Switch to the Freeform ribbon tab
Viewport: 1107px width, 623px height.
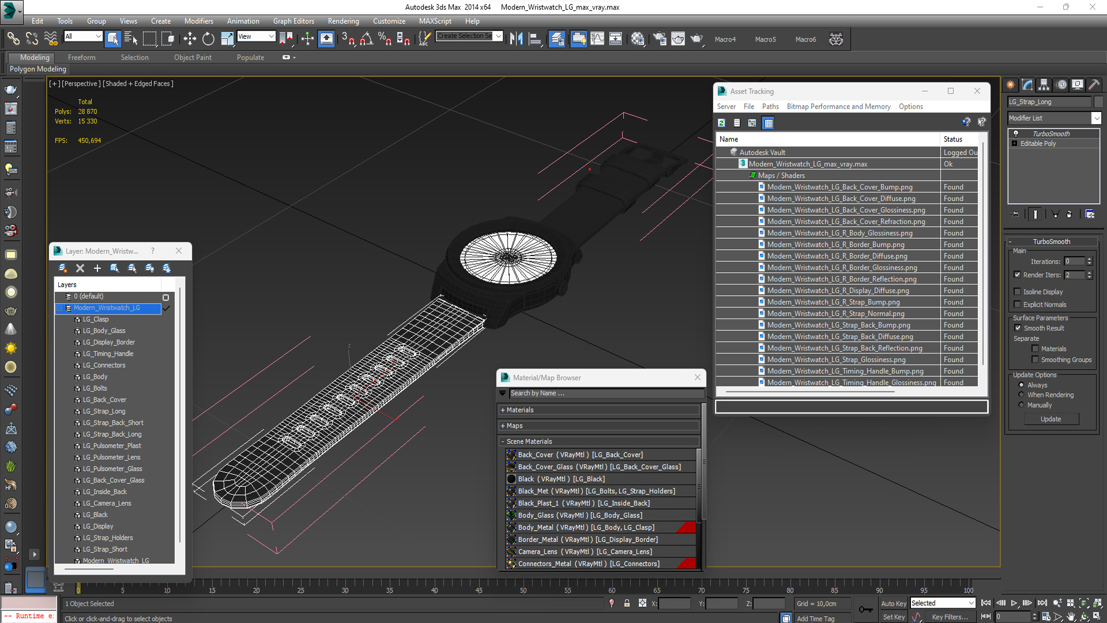(82, 57)
